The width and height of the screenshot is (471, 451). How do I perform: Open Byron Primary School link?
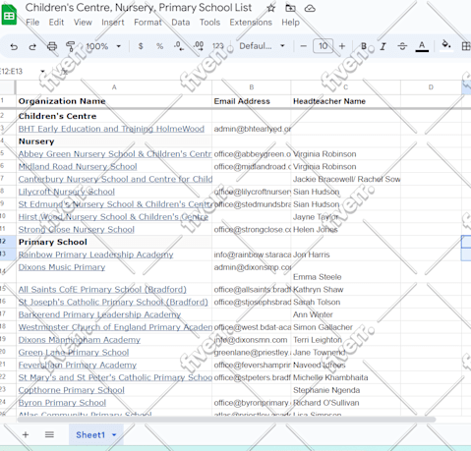point(62,403)
